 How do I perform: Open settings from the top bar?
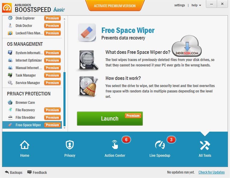[x=179, y=5]
